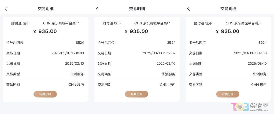Click the 京东商城平台商户 merchant name on the rightmost card
The width and height of the screenshot is (274, 114).
(248, 23)
